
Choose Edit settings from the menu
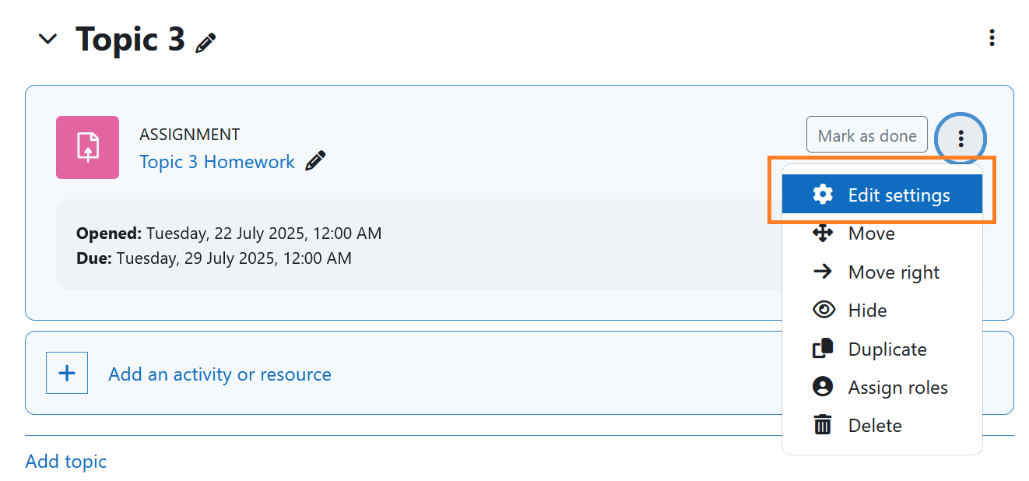(898, 195)
